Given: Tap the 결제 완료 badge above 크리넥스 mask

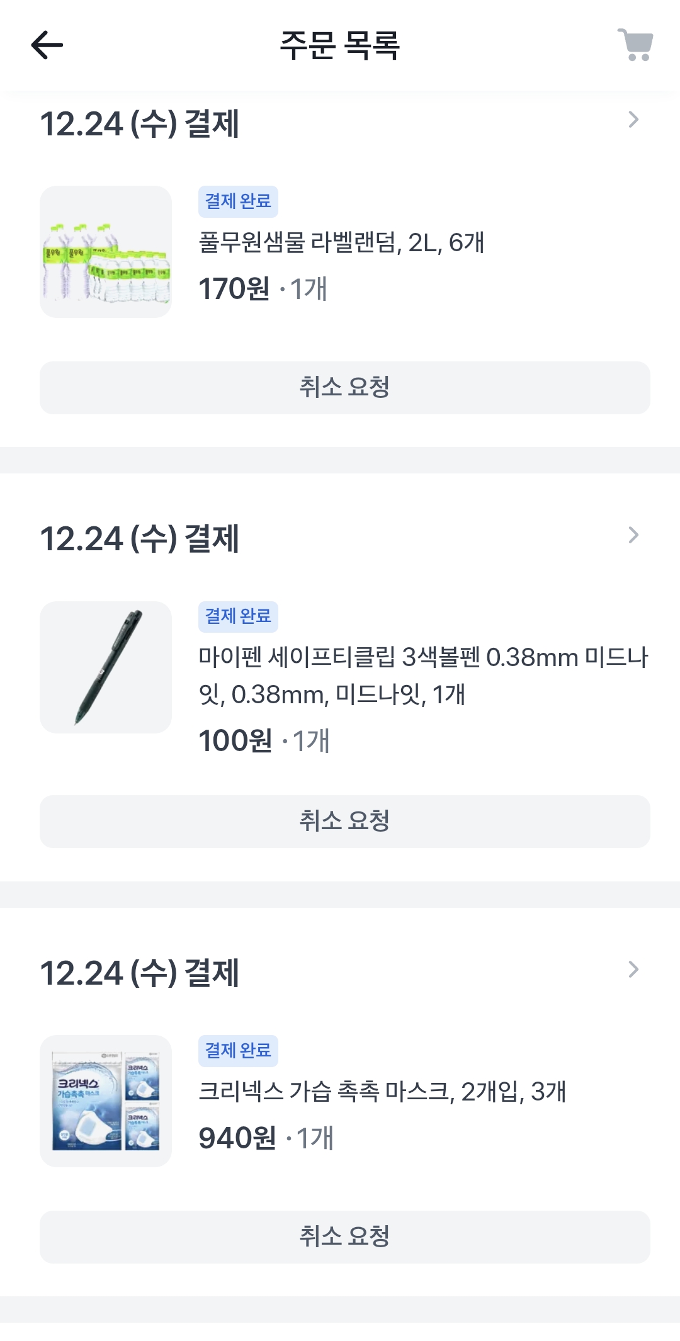Looking at the screenshot, I should pos(238,1051).
